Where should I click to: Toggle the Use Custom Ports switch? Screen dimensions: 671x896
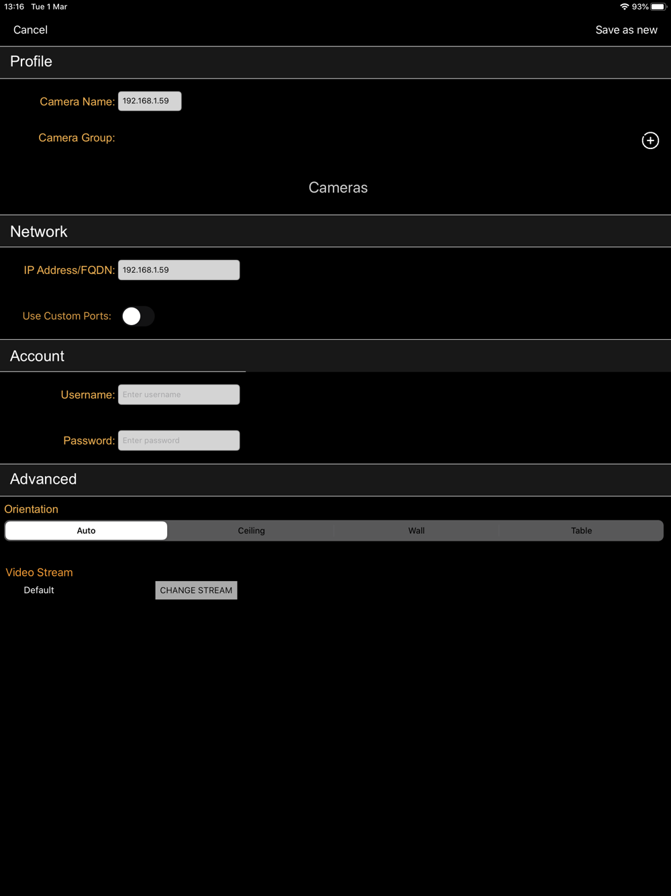coord(138,316)
